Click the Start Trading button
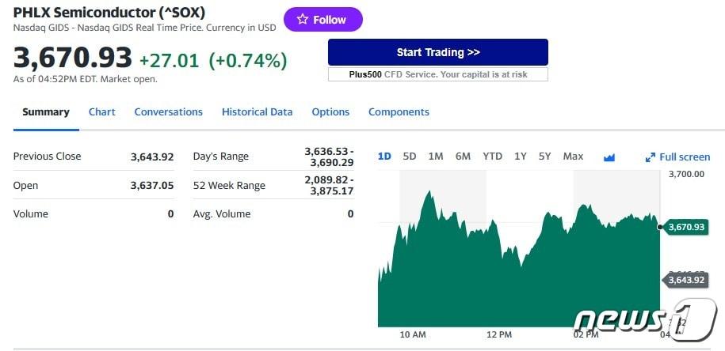This screenshot has height=351, width=725. [x=437, y=52]
